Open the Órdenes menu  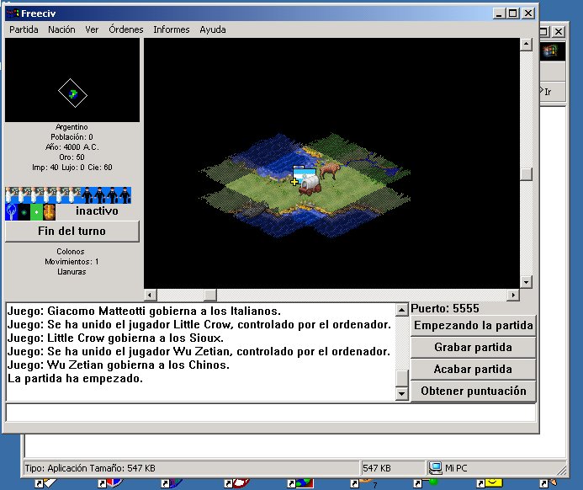[x=125, y=29]
